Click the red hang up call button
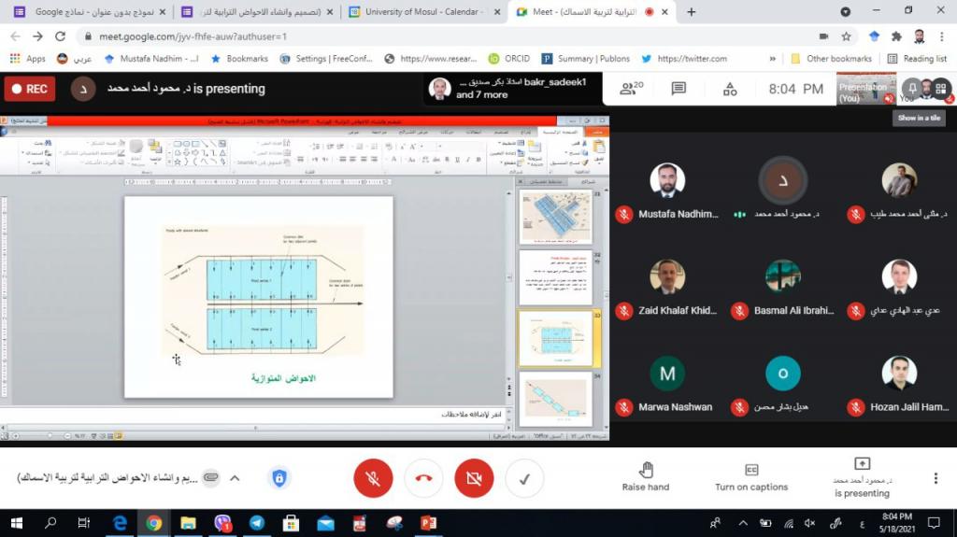This screenshot has height=537, width=957. [423, 478]
